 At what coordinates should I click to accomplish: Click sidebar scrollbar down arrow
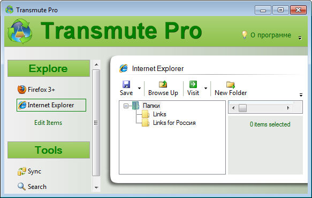96,187
